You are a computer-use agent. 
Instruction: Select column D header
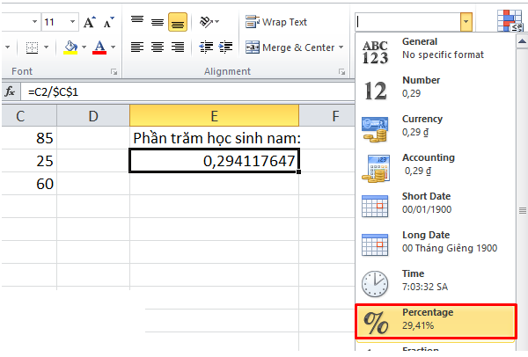click(x=93, y=116)
